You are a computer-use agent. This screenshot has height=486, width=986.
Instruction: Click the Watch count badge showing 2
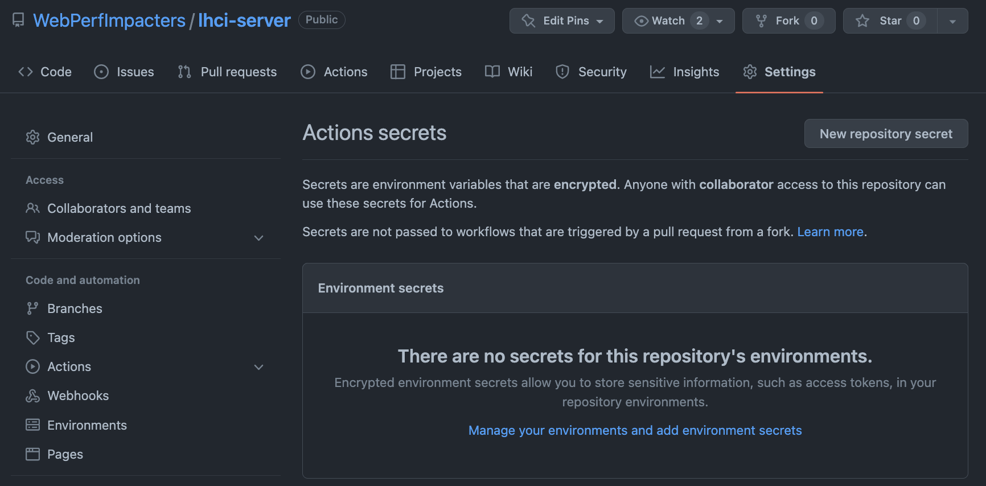[x=699, y=20]
